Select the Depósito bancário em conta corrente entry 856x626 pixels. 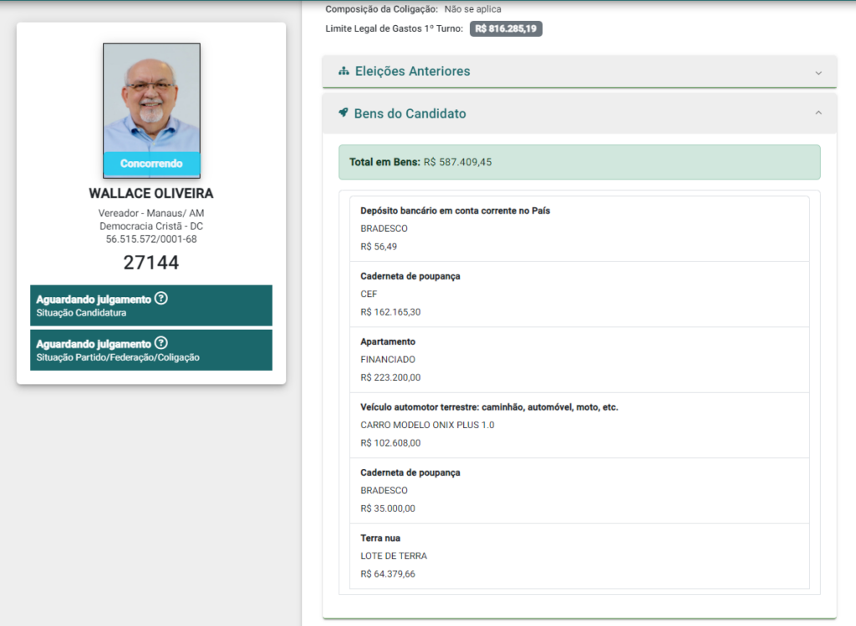coord(578,229)
